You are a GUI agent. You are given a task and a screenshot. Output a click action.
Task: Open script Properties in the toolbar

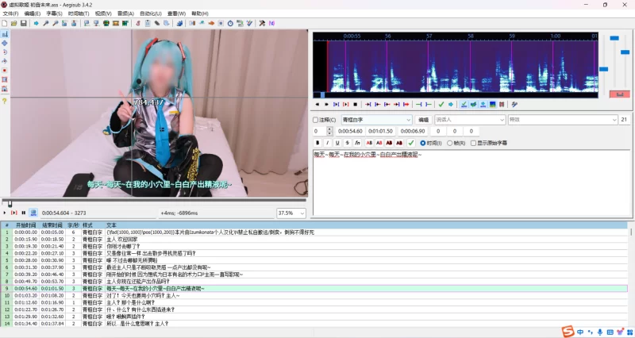[148, 24]
